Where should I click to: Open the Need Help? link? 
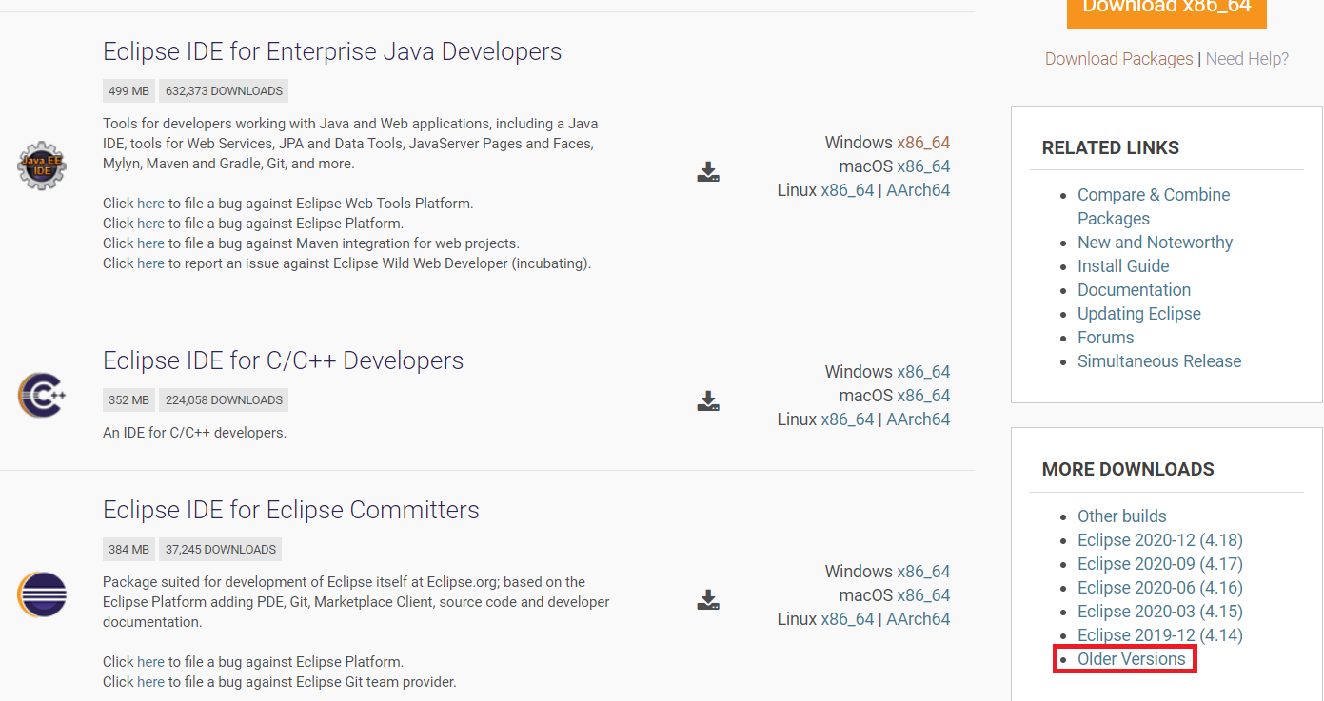pos(1247,59)
